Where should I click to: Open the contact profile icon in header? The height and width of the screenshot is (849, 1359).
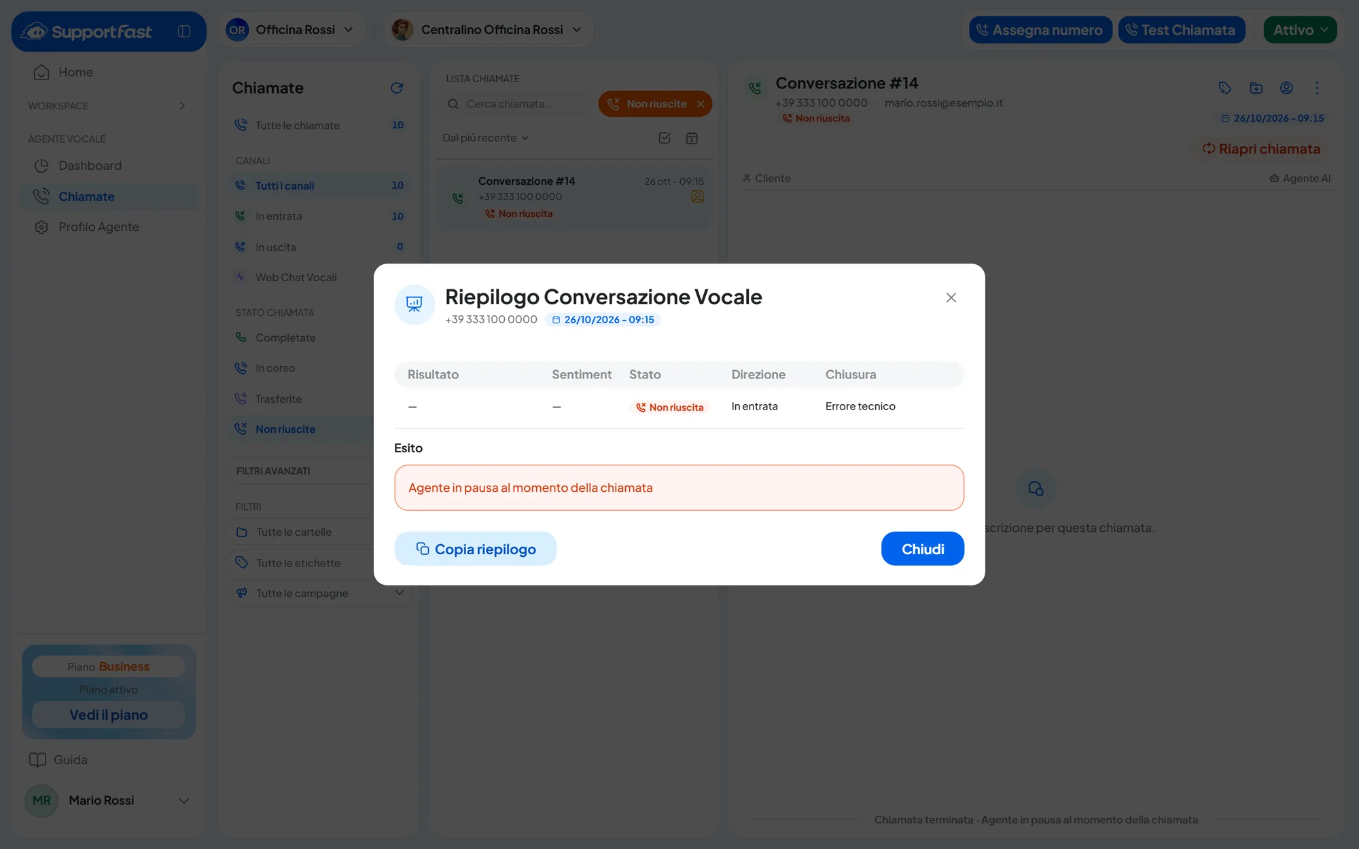(1286, 88)
